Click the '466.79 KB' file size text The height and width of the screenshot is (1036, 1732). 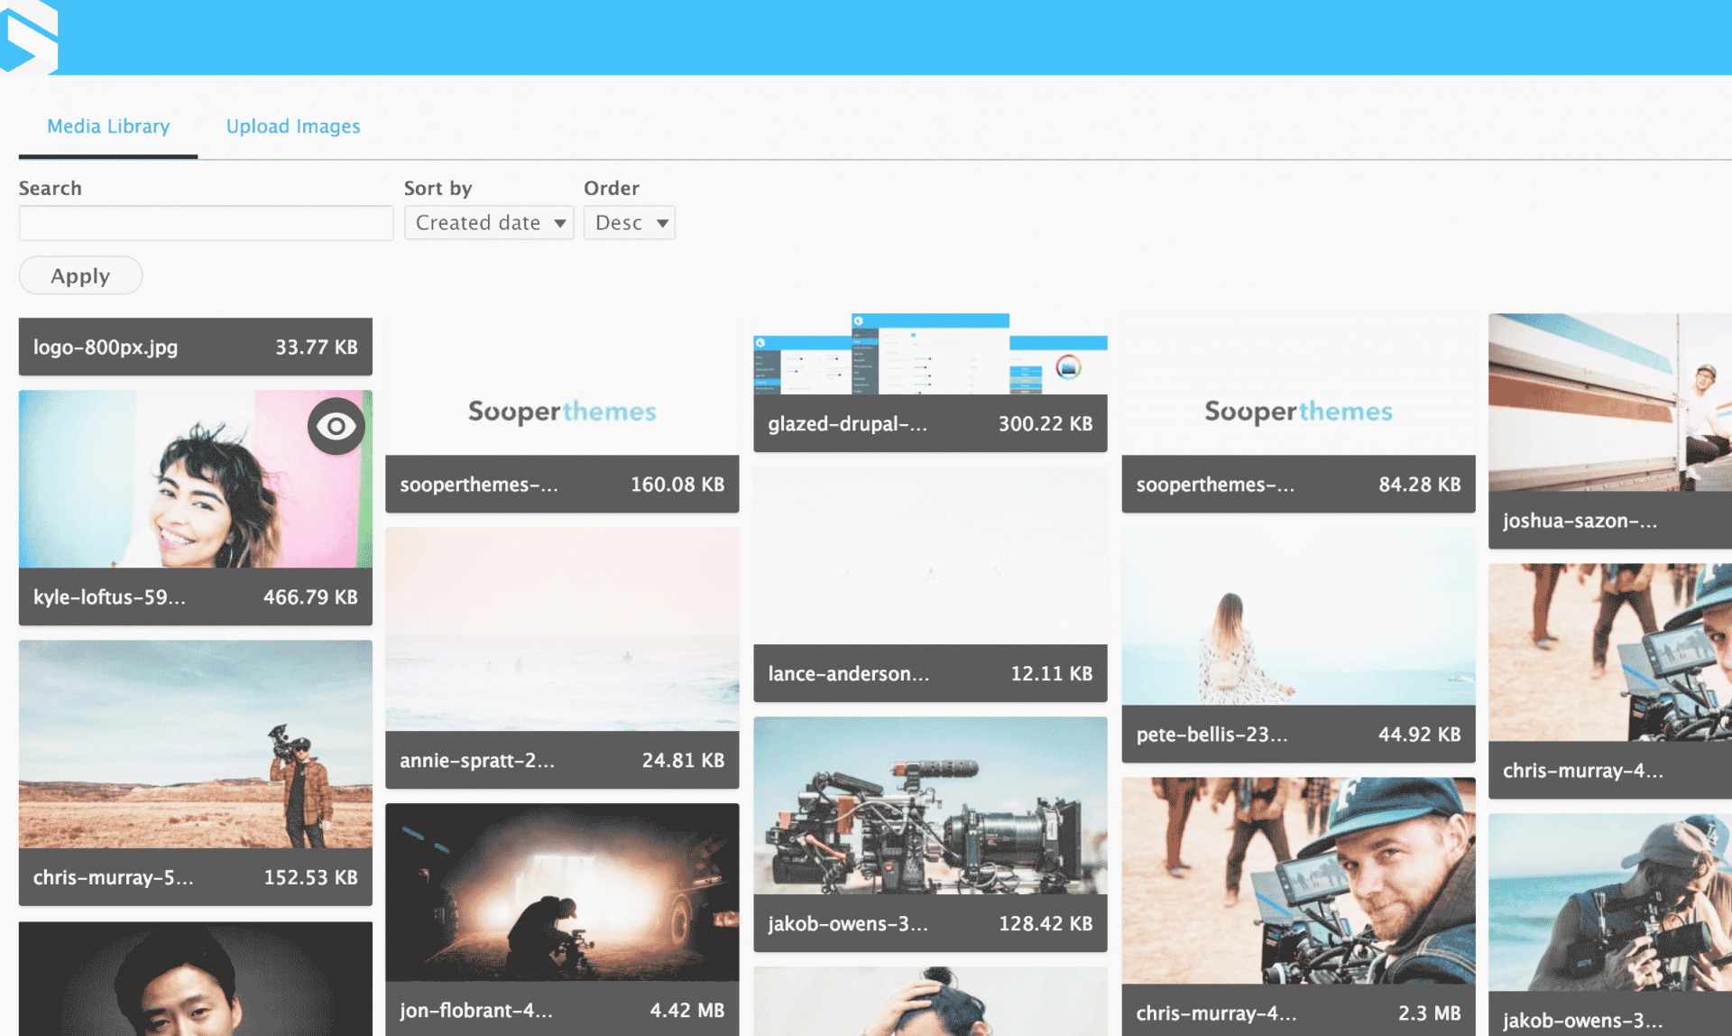310,597
